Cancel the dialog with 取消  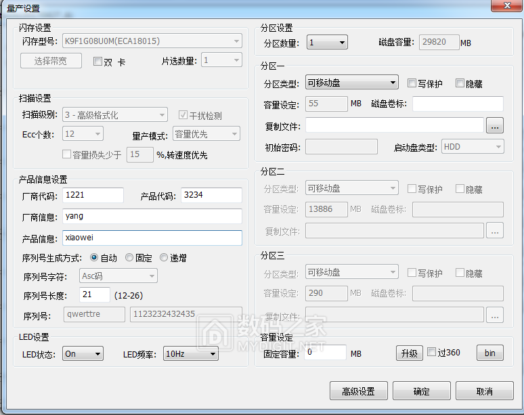484,391
